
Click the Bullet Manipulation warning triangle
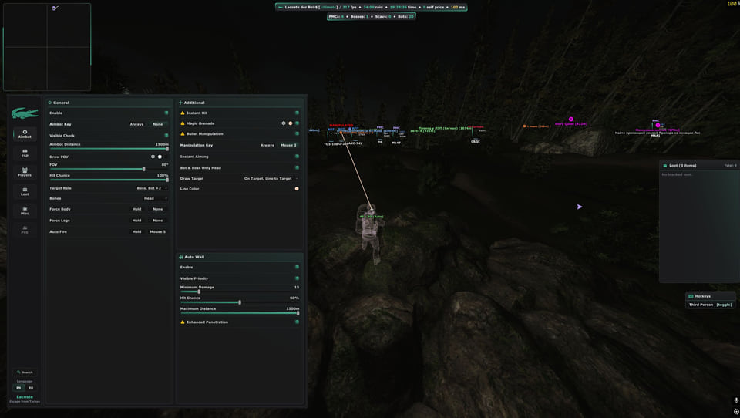click(x=183, y=133)
